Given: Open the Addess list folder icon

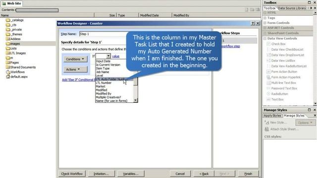Looking at the screenshot, I should coord(8,39).
